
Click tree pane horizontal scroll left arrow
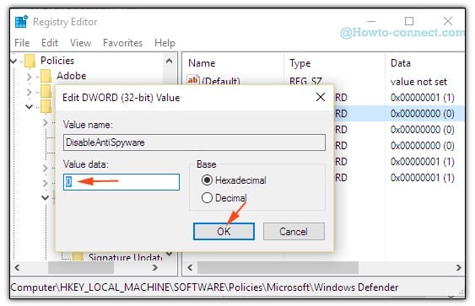pyautogui.click(x=17, y=267)
